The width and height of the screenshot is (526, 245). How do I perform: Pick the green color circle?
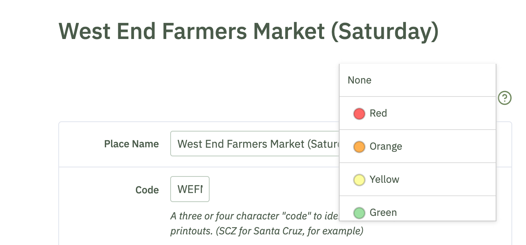click(x=359, y=213)
